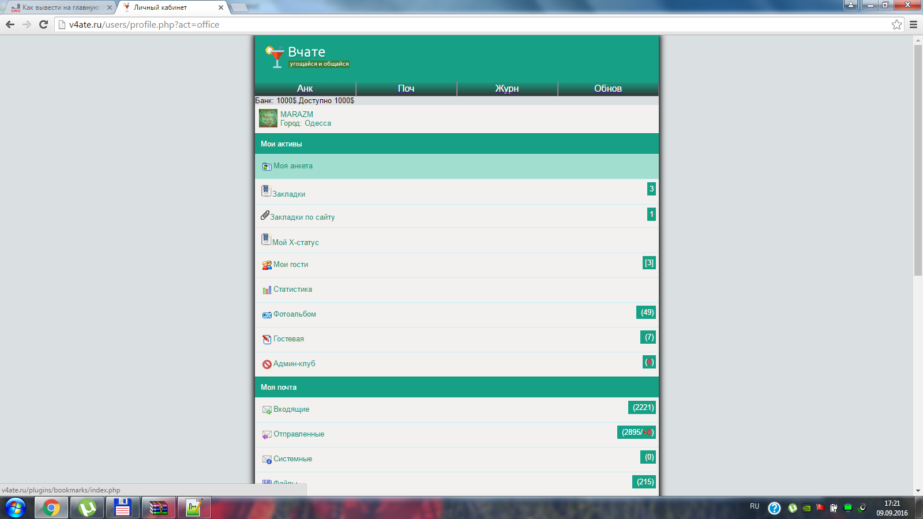Click the notepad icon for Гостевая
This screenshot has width=923, height=519.
coord(267,340)
